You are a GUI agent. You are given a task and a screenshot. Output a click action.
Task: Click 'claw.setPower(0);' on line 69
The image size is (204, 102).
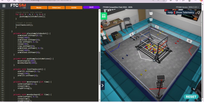[x=26, y=46]
